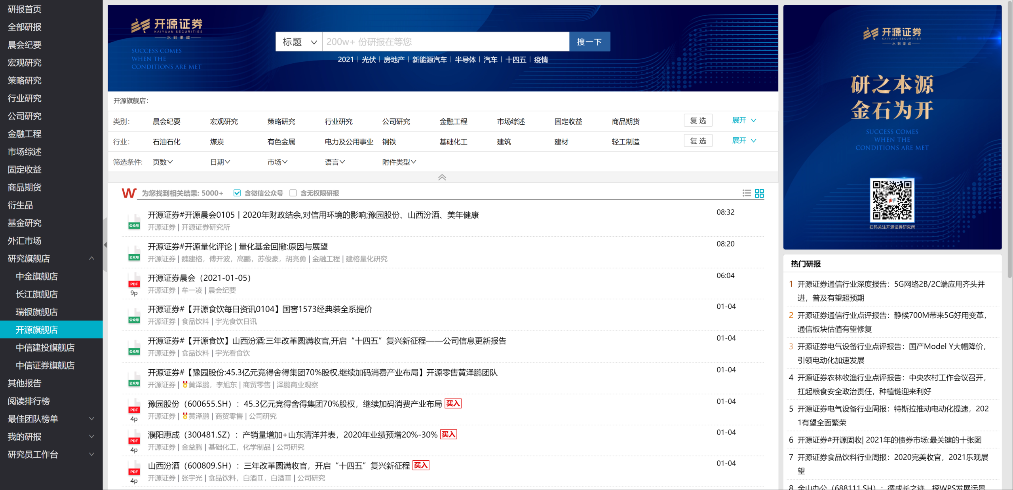Open 全部研报 in sidebar

click(25, 27)
